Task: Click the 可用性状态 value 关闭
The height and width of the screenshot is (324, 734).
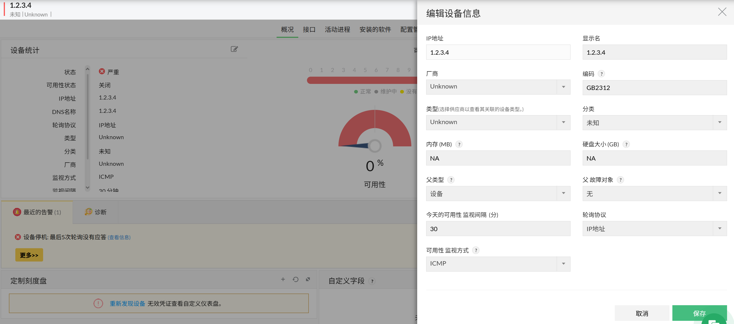Action: [104, 85]
